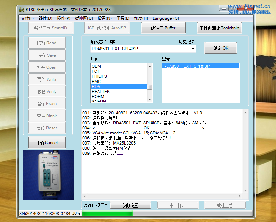Image resolution: width=276 pixels, height=222 pixels.
Task: Open the 工具(L) menu
Action: (x=123, y=18)
